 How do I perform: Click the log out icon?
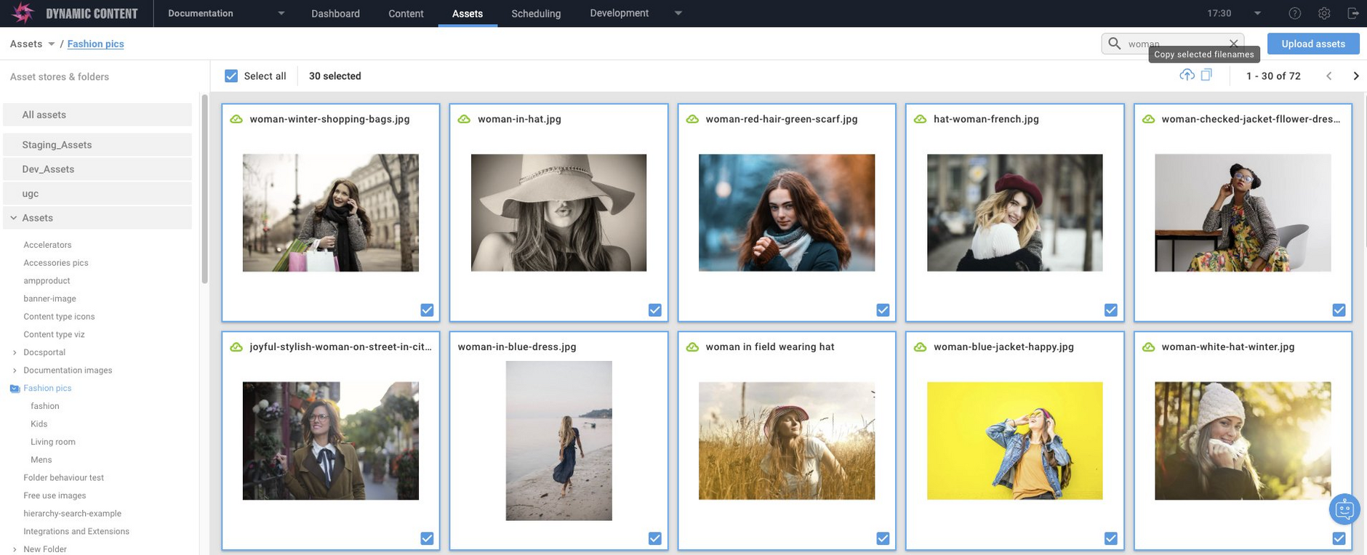click(1352, 13)
